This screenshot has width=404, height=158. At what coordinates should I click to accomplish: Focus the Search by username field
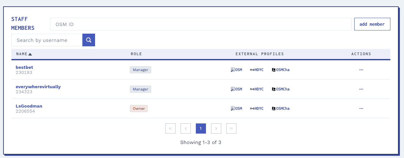pyautogui.click(x=47, y=40)
